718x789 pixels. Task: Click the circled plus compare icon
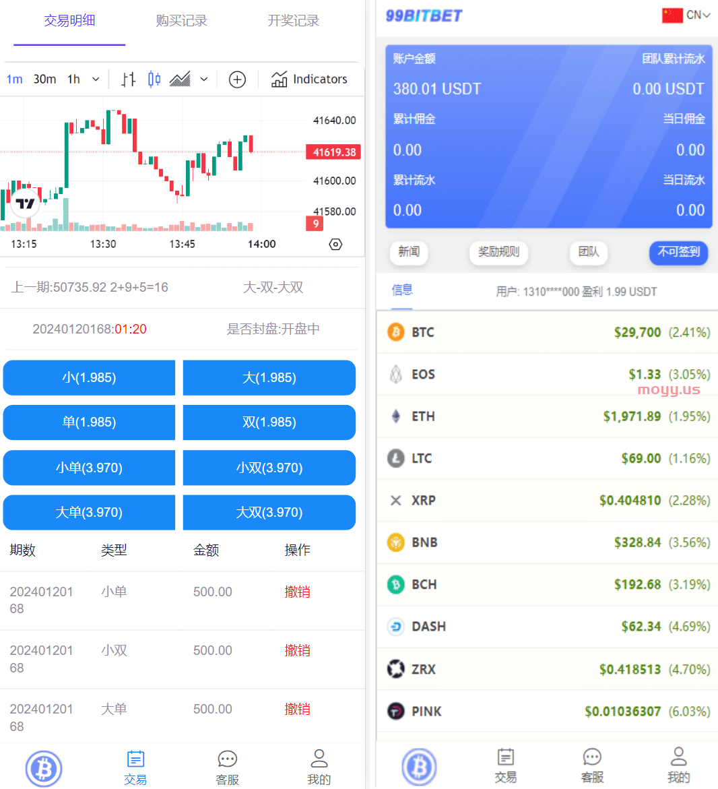click(x=237, y=80)
